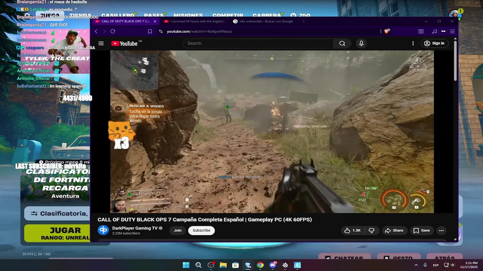483x271 pixels.
Task: Subscribe to DarkPlayer Gaming TV
Action: [202, 230]
